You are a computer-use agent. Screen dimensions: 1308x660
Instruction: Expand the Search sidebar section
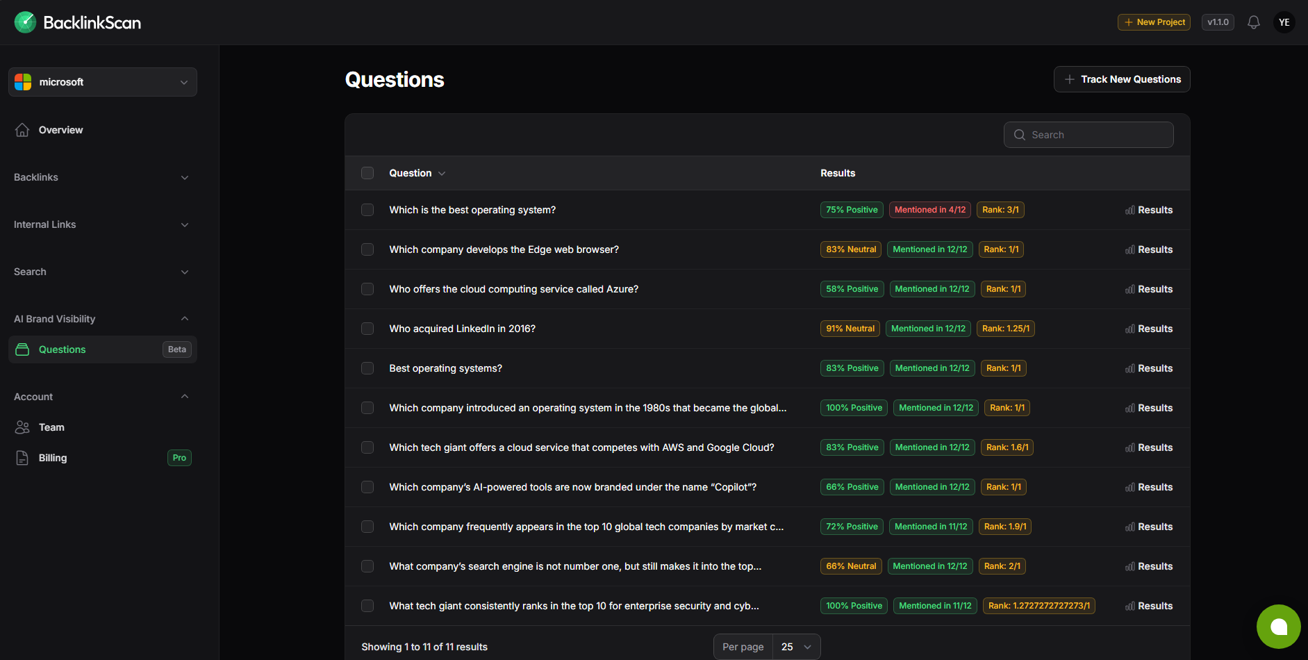pyautogui.click(x=101, y=272)
